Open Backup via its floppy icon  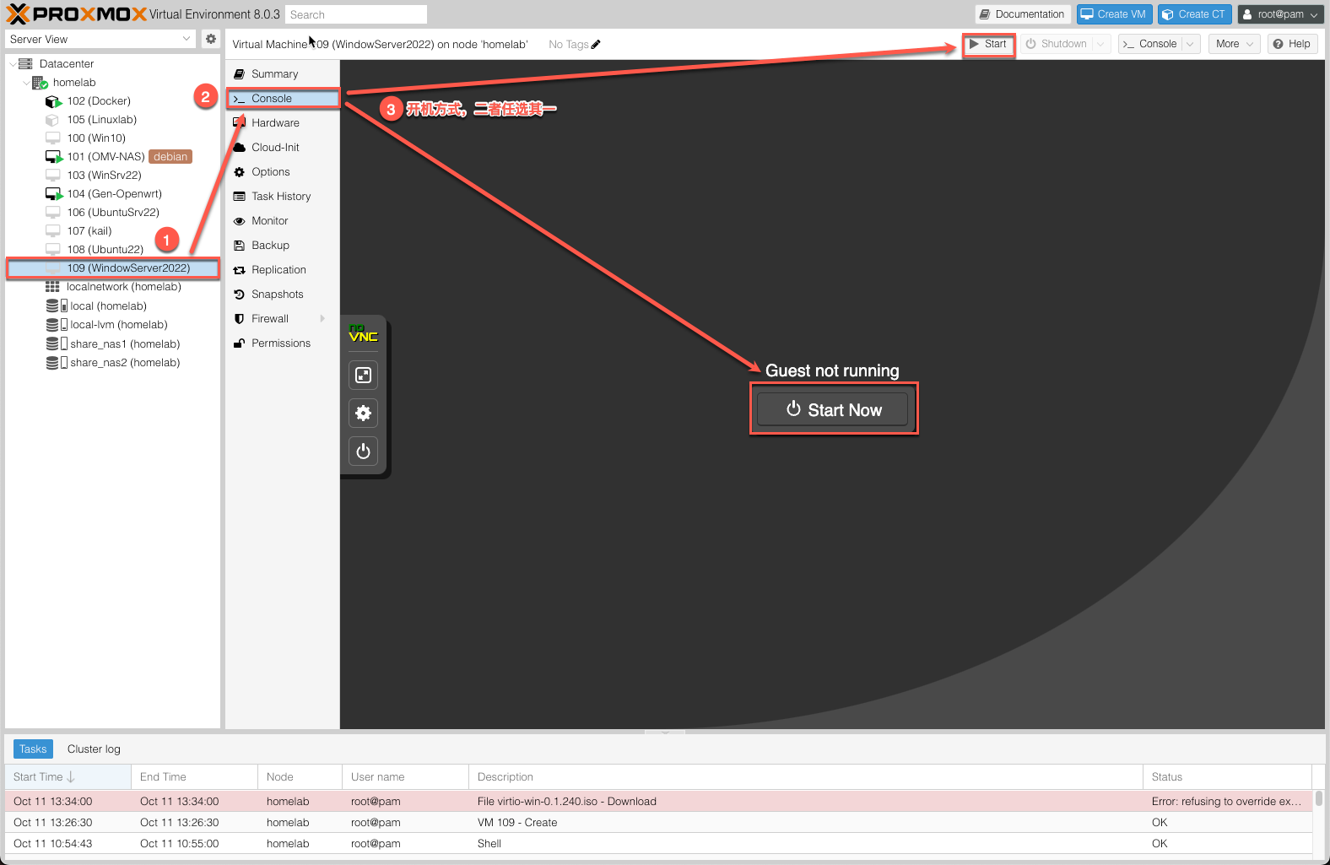pyautogui.click(x=240, y=246)
